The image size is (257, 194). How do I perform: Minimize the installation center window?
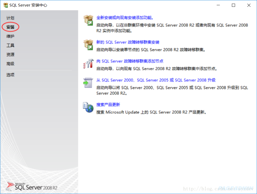click(218, 5)
